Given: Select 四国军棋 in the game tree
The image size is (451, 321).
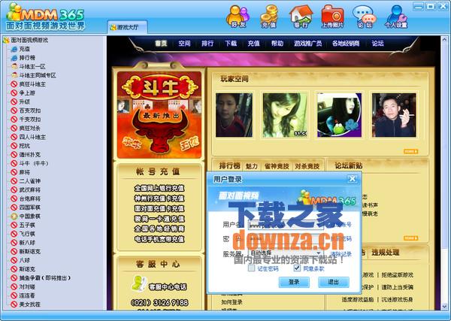Looking at the screenshot, I should click(30, 207).
